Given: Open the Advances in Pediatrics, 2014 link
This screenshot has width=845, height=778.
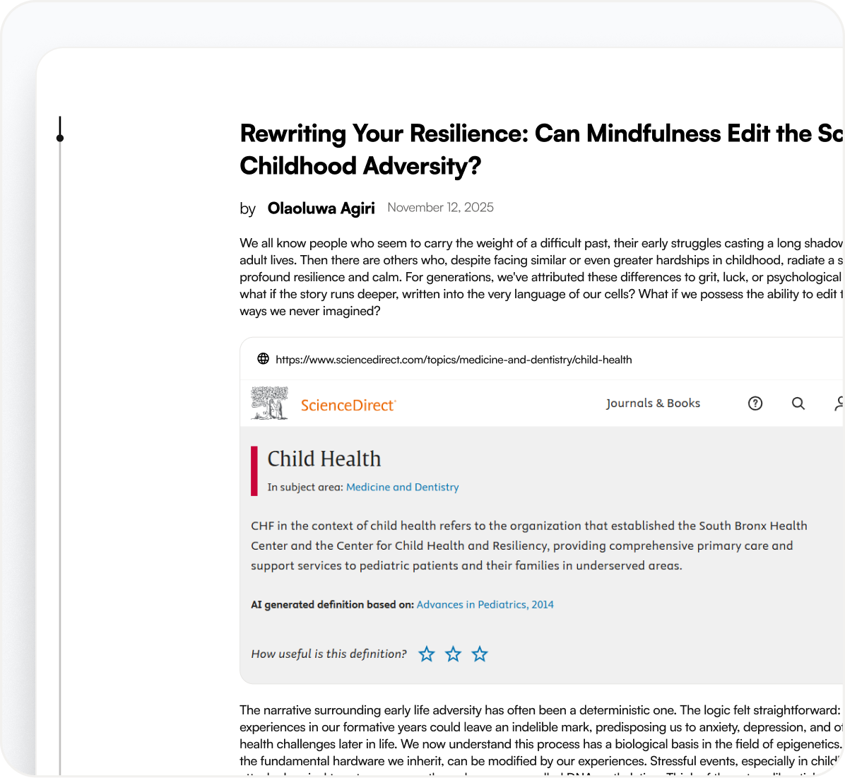Looking at the screenshot, I should 485,604.
